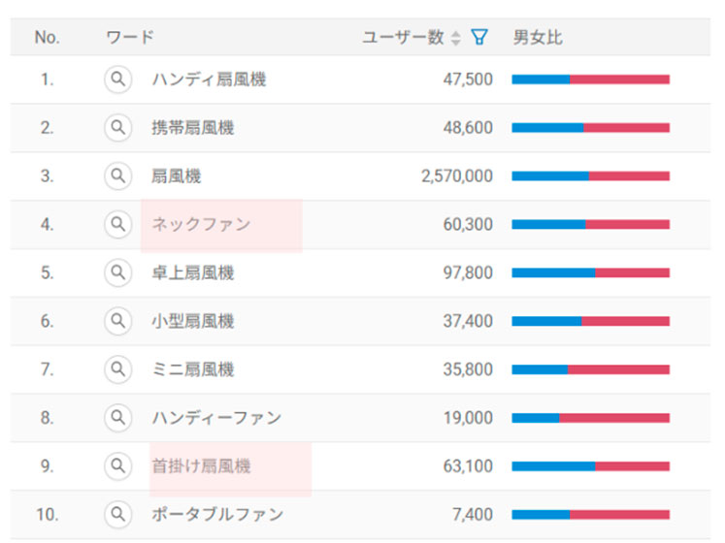Screen dimensions: 725x543
Task: Click search icon beside ハンディ扇風機
Action: click(117, 80)
